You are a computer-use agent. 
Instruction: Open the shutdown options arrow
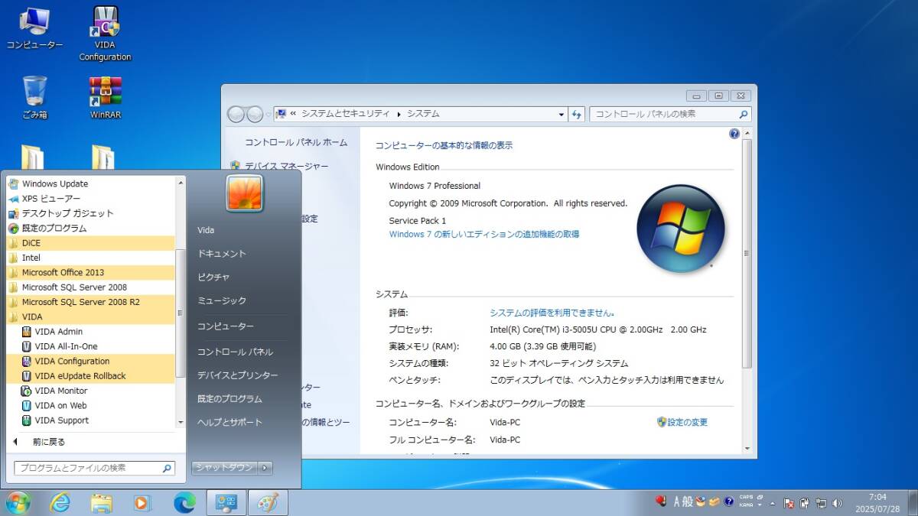(265, 467)
